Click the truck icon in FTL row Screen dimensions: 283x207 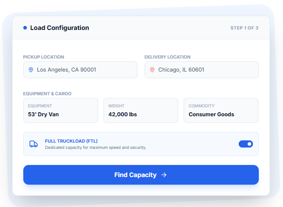click(34, 144)
